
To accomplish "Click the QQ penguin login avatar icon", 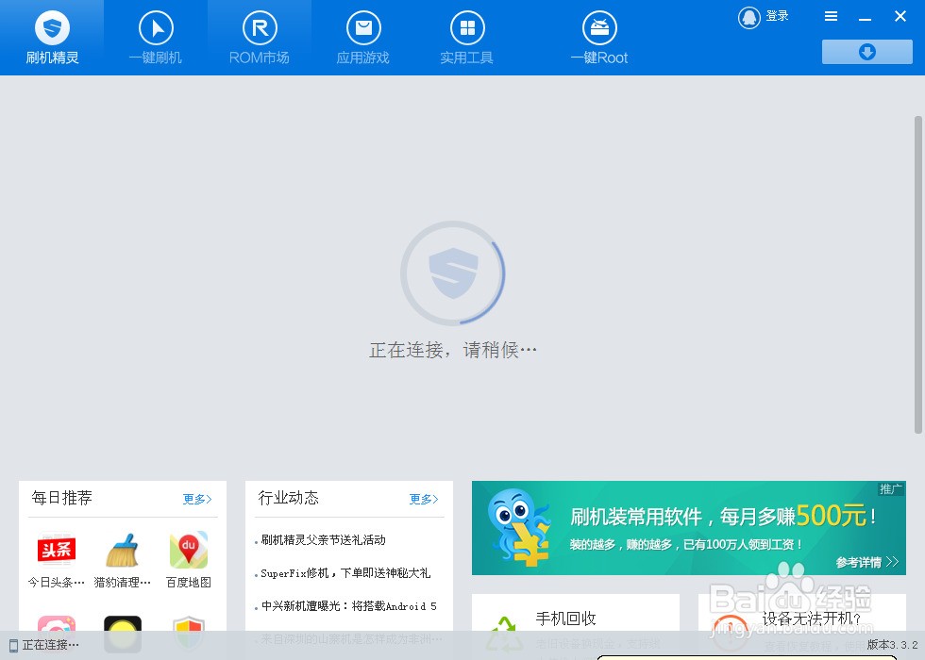I will point(749,17).
